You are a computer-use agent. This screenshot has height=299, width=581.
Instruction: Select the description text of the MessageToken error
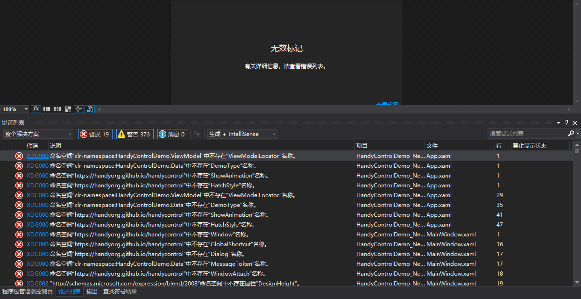coord(159,264)
